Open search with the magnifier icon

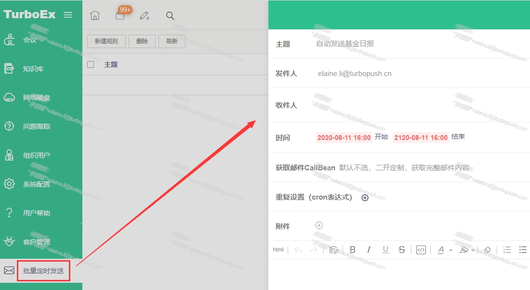170,16
